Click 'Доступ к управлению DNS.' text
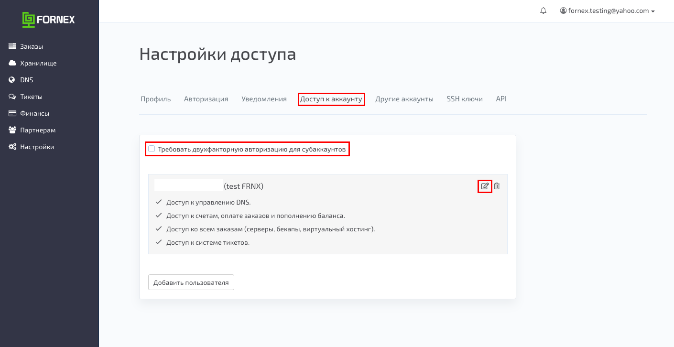 pyautogui.click(x=208, y=202)
